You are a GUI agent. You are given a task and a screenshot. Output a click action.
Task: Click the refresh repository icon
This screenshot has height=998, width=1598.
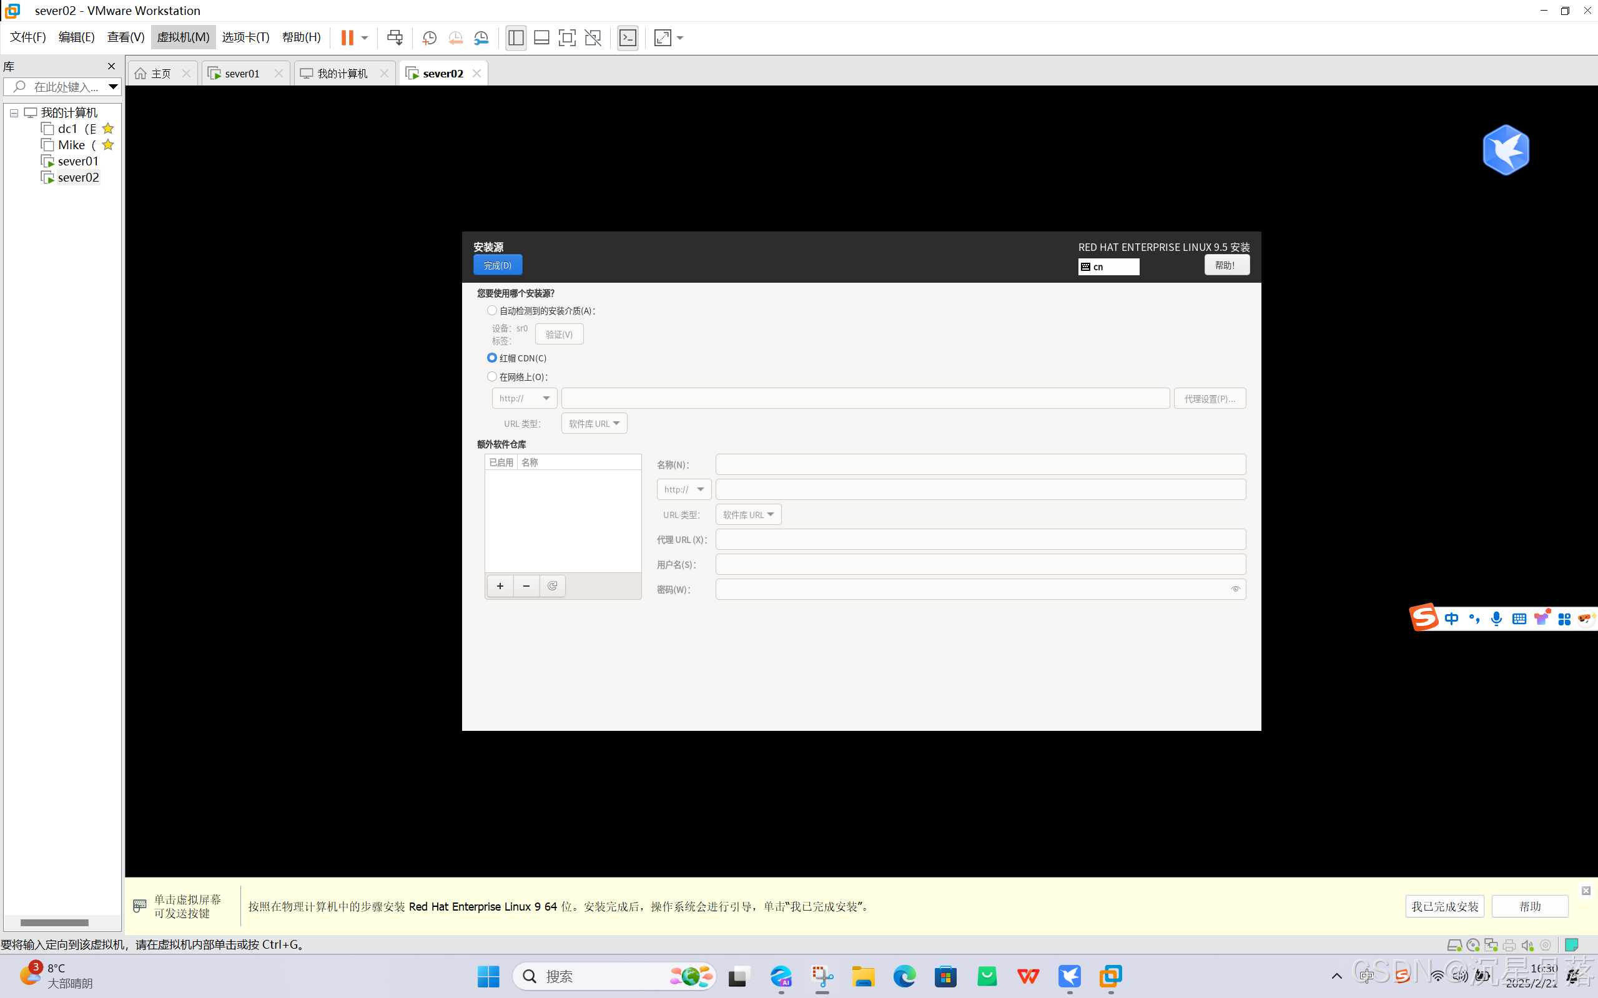[x=552, y=585]
